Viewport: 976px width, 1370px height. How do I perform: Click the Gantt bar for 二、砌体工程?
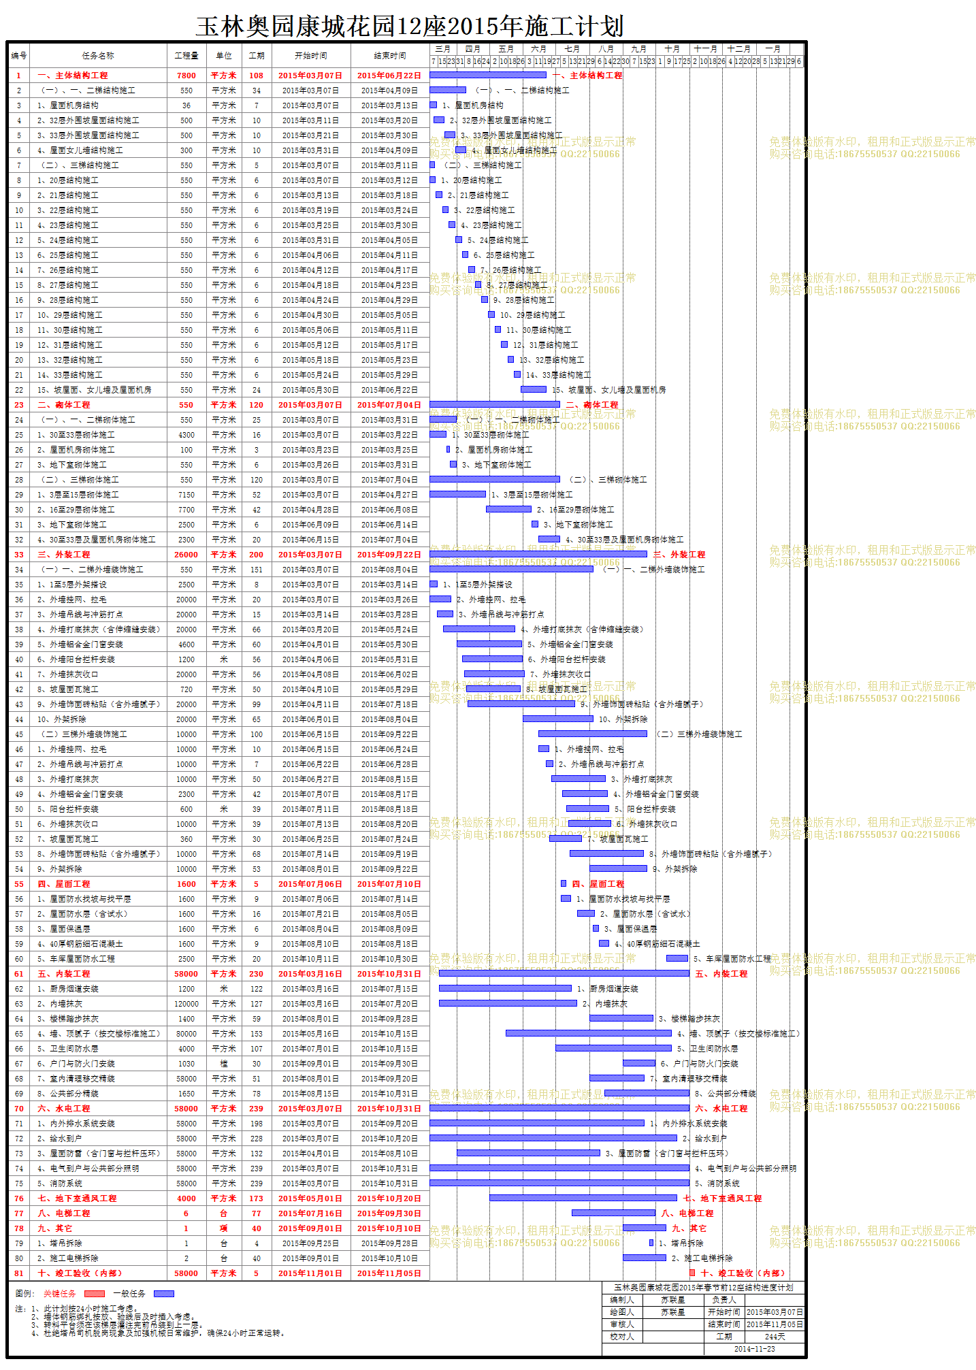click(x=495, y=405)
